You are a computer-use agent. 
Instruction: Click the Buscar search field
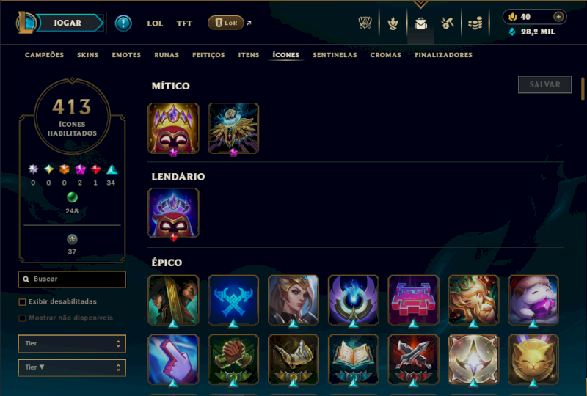(72, 279)
